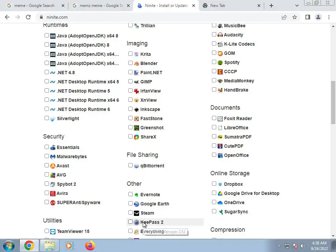Tick the AVG checkbox
Screen dimensions: 336x252
47,175
